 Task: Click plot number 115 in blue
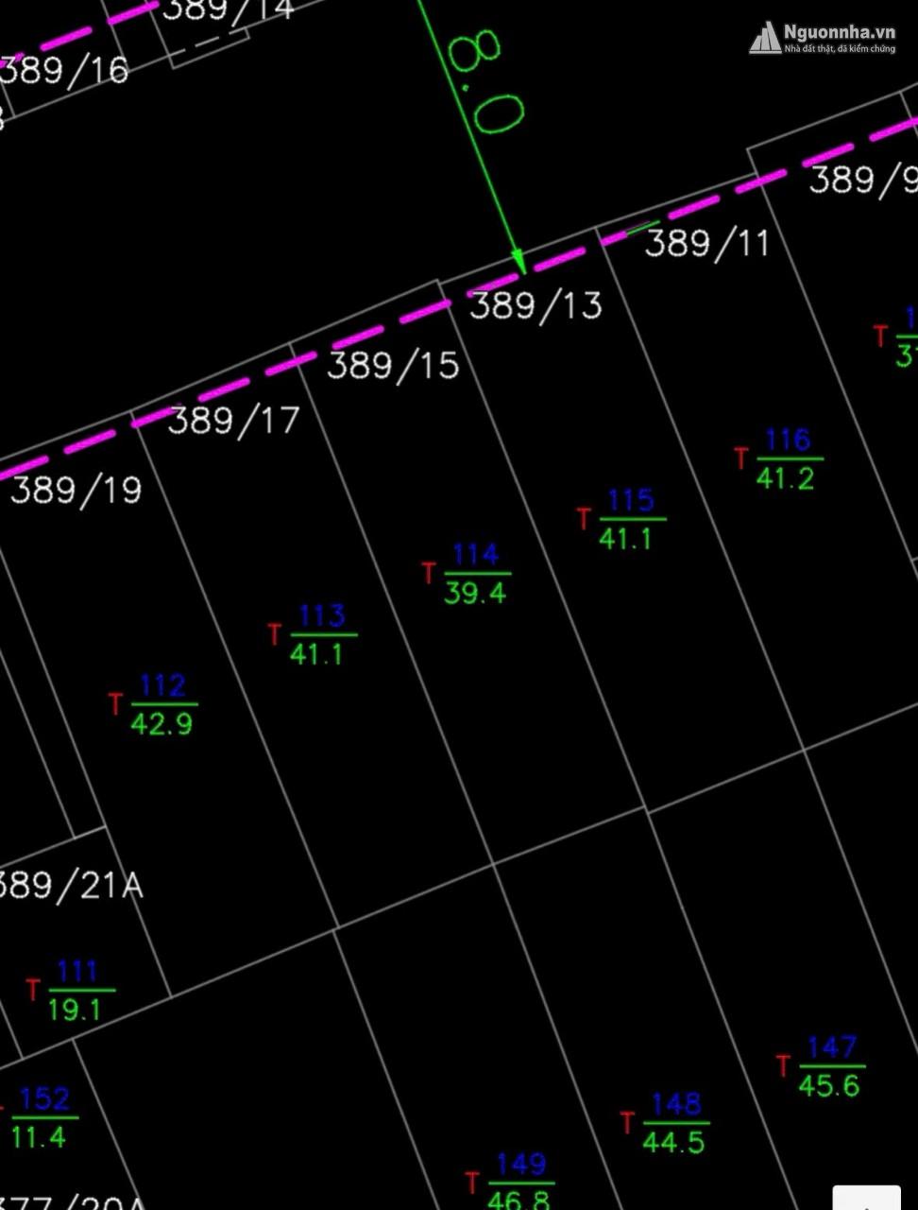click(631, 500)
